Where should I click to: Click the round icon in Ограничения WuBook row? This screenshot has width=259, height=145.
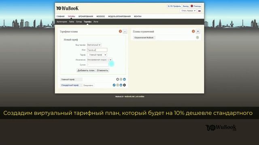197,37
